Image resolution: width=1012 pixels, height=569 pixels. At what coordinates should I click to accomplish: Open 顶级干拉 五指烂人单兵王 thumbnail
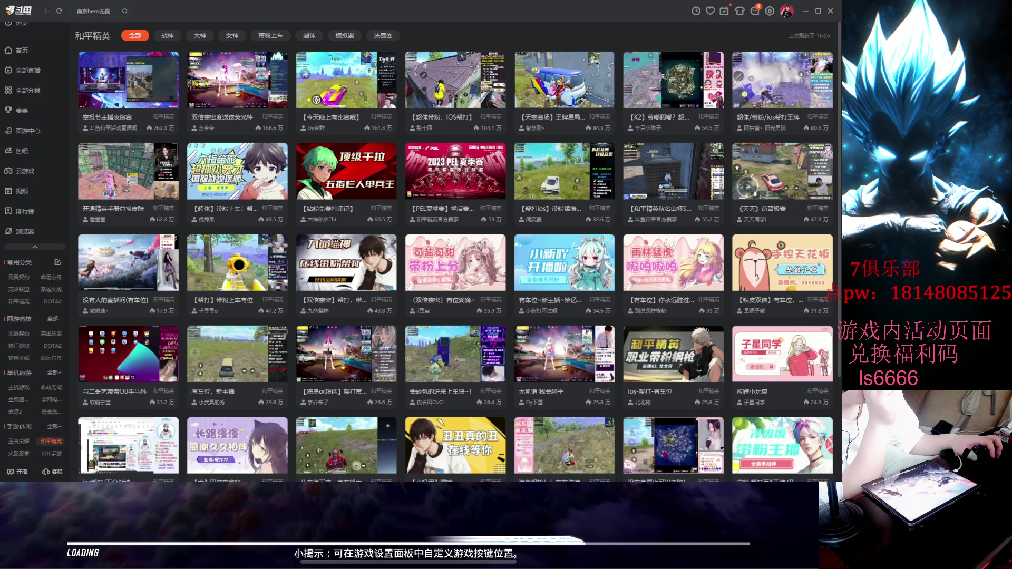[x=346, y=171]
